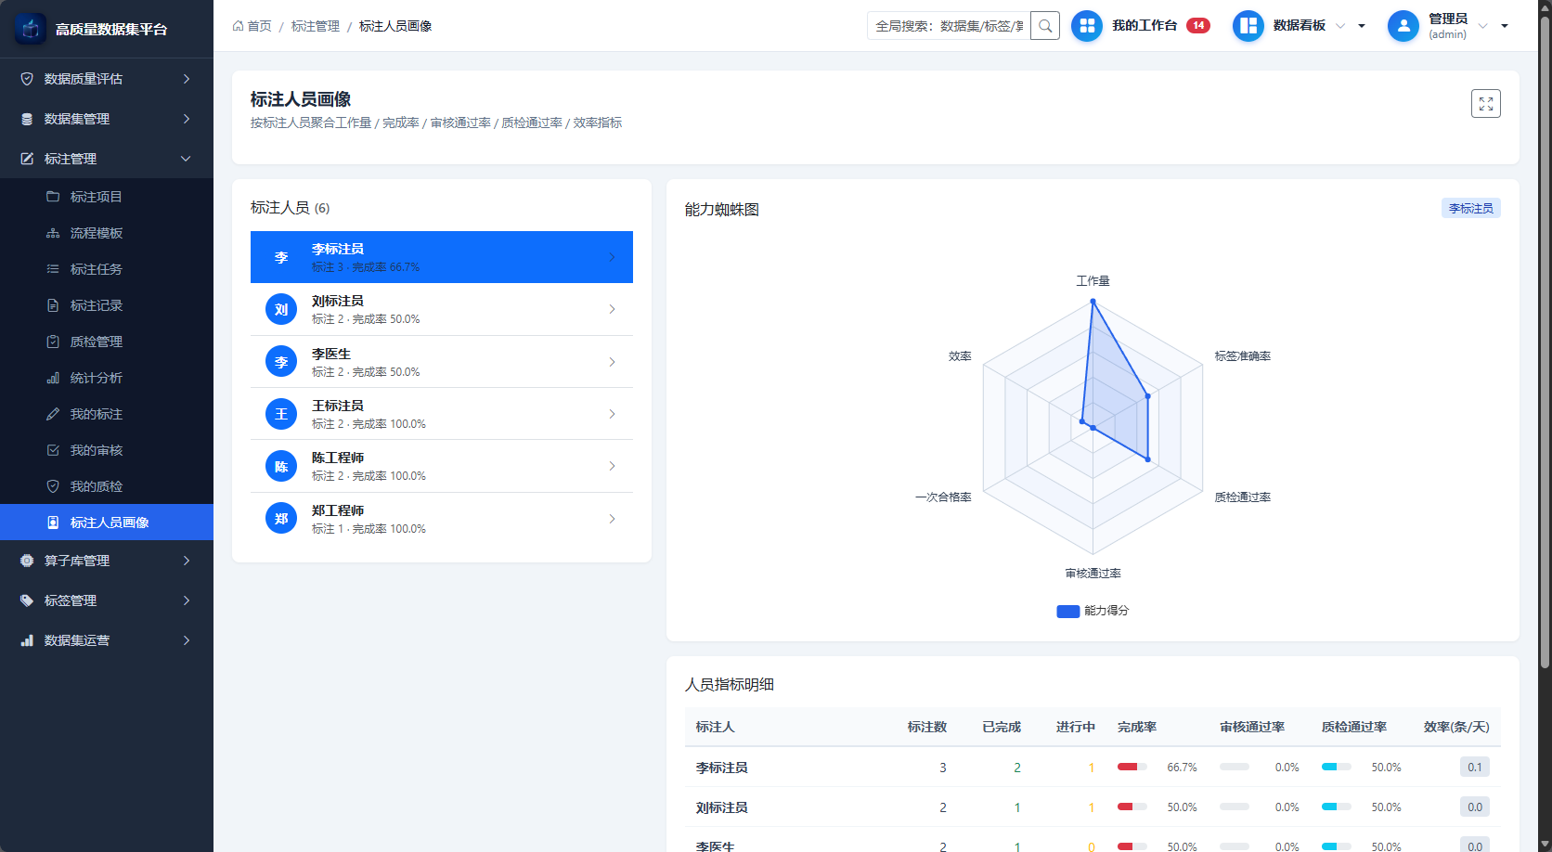Screen dimensions: 1552x852
Task: Click the 数据集管理 database icon
Action: point(27,119)
